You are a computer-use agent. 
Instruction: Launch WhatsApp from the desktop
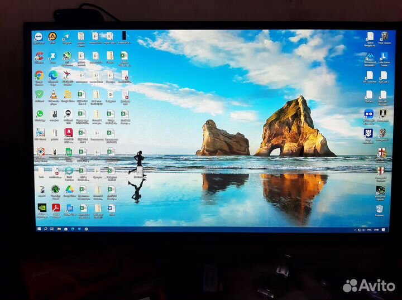coord(40,114)
